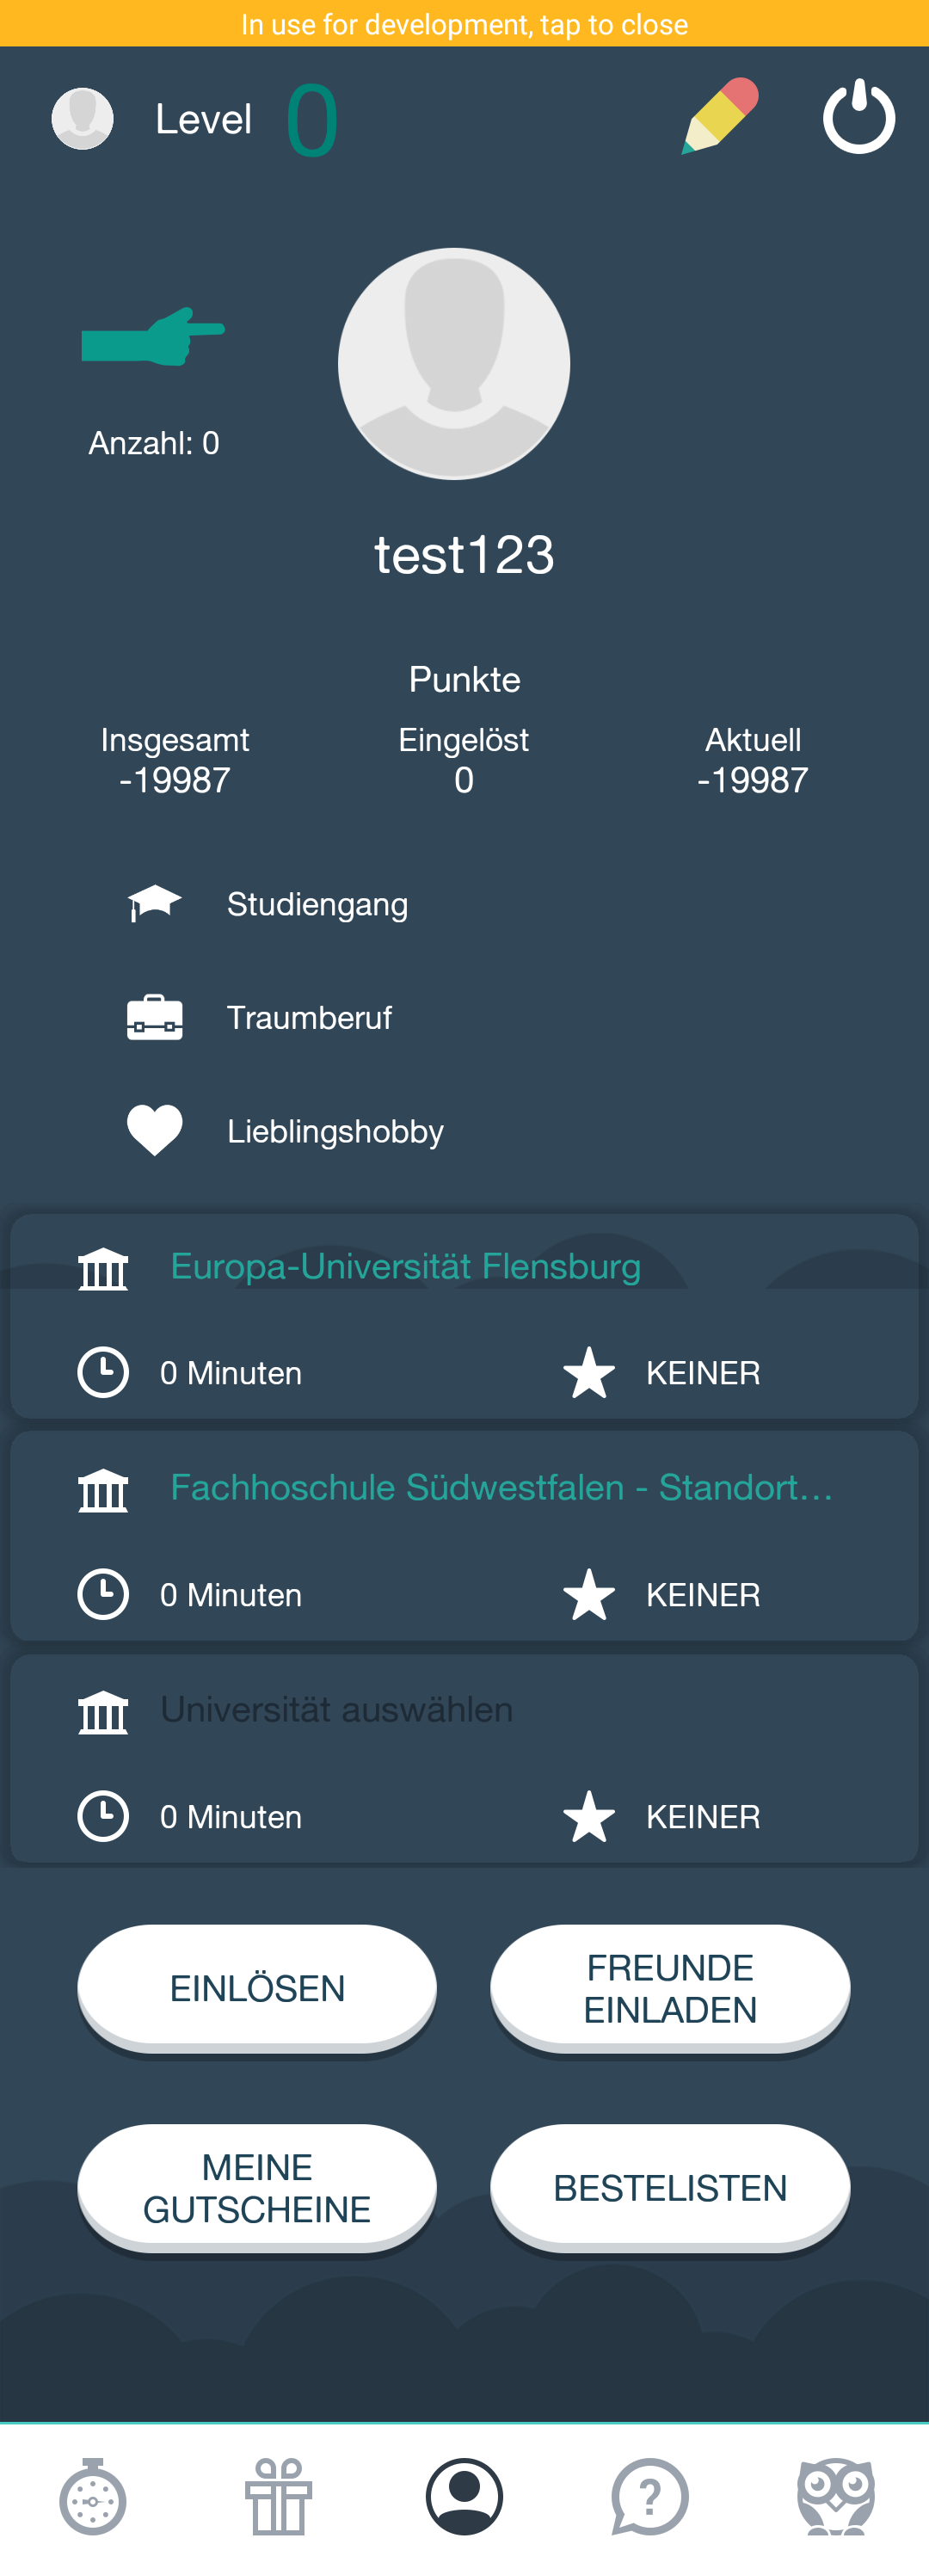Open the gift rewards tab
This screenshot has width=929, height=2569.
click(x=279, y=2496)
